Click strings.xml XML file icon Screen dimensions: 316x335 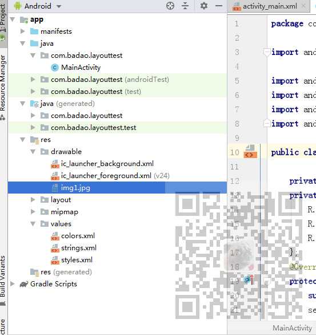(55, 248)
